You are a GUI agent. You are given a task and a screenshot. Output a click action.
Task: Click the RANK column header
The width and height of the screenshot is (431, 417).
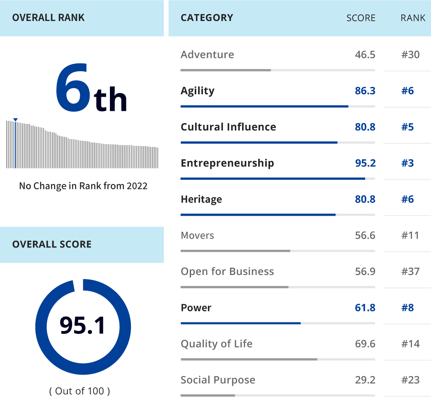[413, 18]
